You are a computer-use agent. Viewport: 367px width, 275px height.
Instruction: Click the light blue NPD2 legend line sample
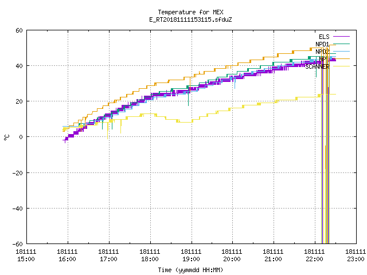click(x=341, y=51)
